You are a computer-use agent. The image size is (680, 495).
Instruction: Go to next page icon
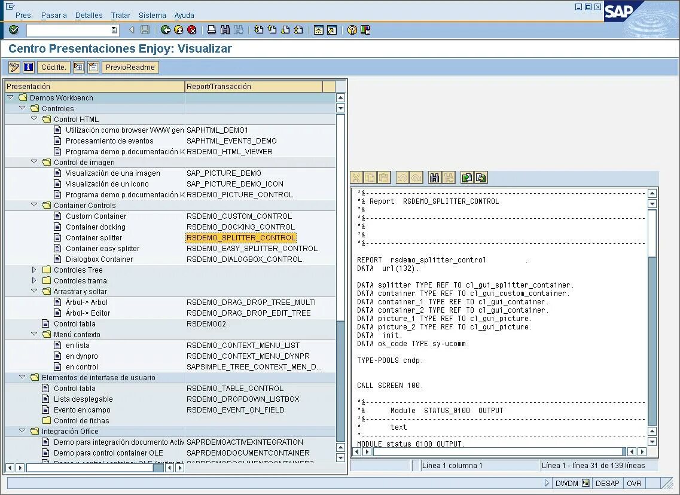[285, 30]
